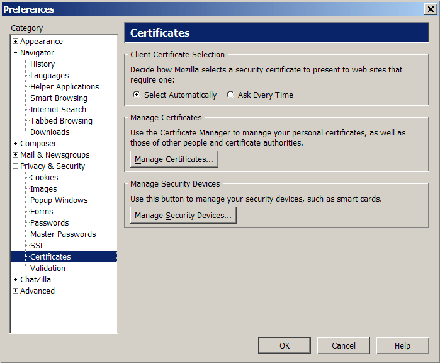The height and width of the screenshot is (363, 440).
Task: Select History in the category tree
Action: (42, 64)
